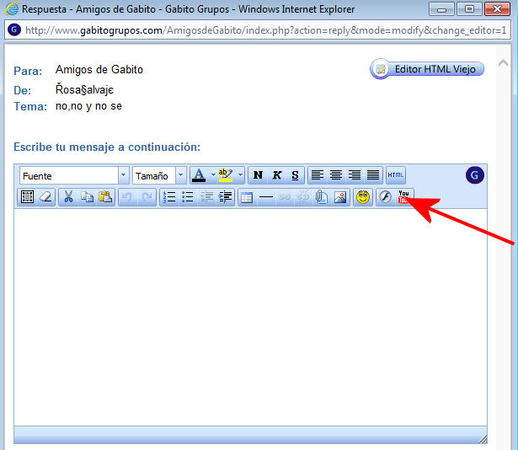Toggle underline S formatting
Image resolution: width=518 pixels, height=450 pixels.
[295, 175]
